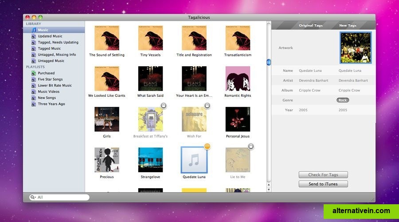Select the Lie to Me album cover

[x=238, y=160]
